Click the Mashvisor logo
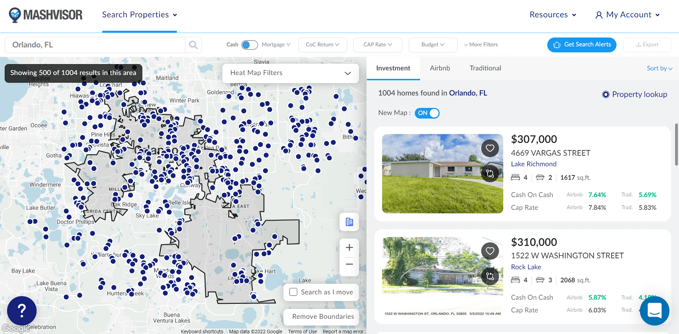The image size is (679, 334). click(x=45, y=15)
